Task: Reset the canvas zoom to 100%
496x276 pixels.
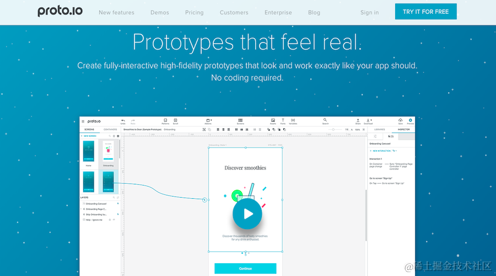Action: [x=358, y=130]
